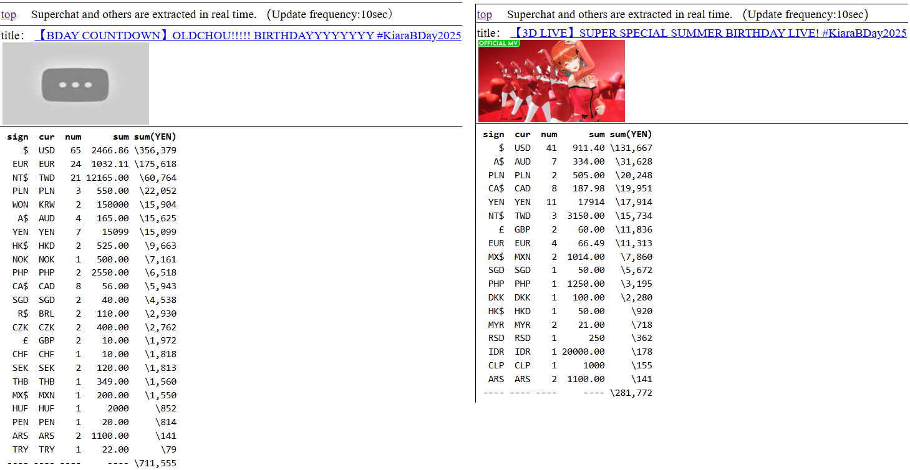Select the TWD yen total \15,734

634,216
